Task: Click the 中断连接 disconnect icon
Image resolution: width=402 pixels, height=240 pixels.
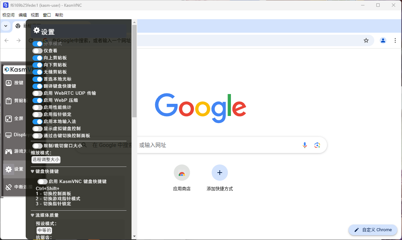Action: click(8, 187)
